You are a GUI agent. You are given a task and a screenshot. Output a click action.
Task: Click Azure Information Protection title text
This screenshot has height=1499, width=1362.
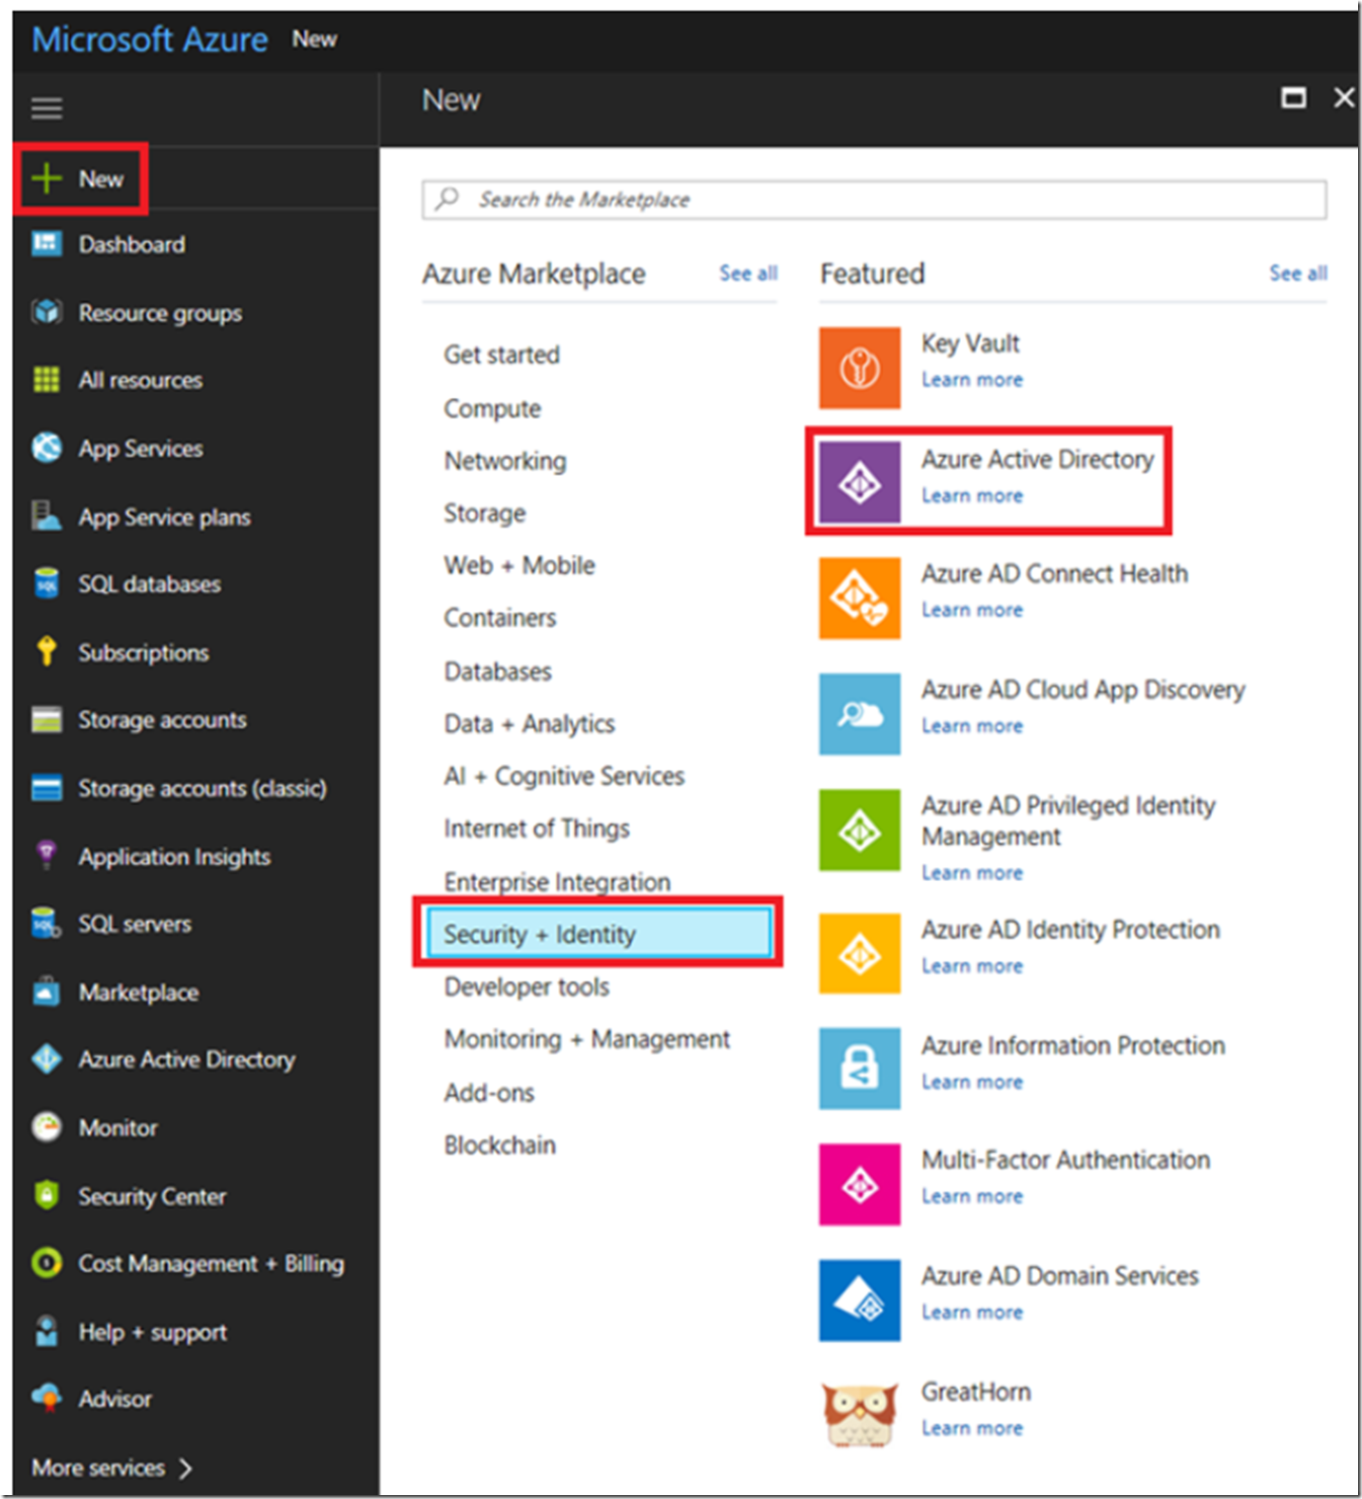(1073, 1045)
